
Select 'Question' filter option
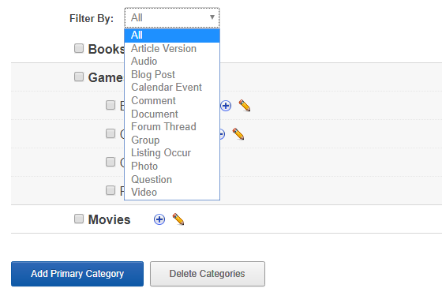172,179
